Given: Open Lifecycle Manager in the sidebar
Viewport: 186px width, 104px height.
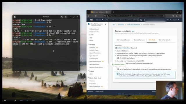Looking at the screenshot, I should (x=95, y=87).
